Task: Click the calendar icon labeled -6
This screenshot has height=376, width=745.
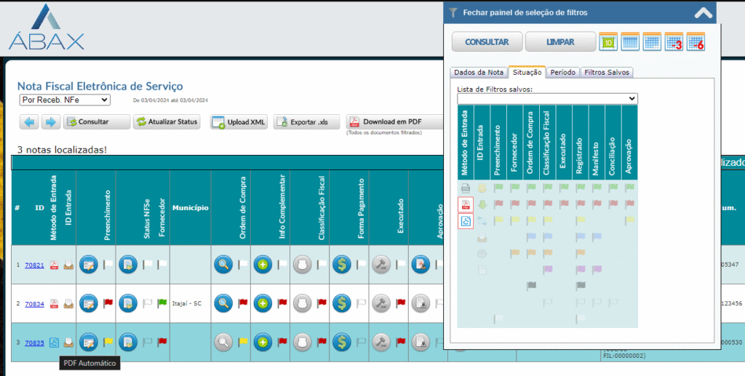Action: [x=696, y=41]
